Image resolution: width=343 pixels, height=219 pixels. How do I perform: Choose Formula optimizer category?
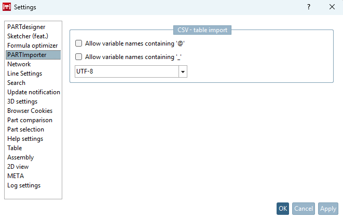(x=32, y=46)
